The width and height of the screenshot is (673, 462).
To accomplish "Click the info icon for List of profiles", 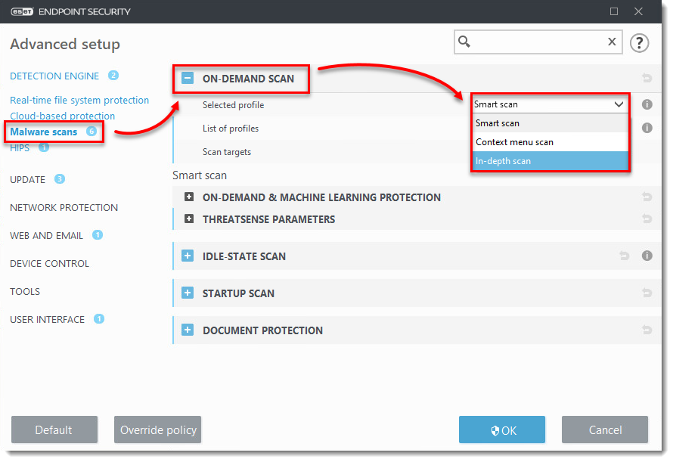I will click(x=647, y=128).
